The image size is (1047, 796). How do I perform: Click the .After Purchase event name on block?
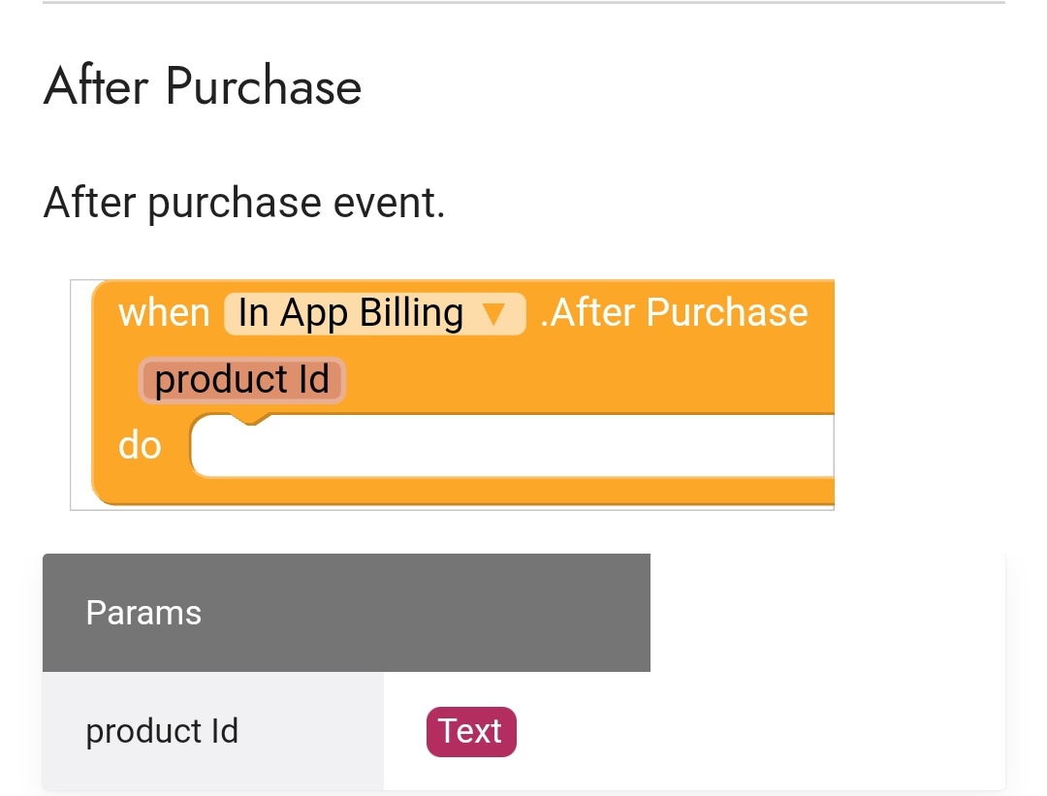pos(675,312)
